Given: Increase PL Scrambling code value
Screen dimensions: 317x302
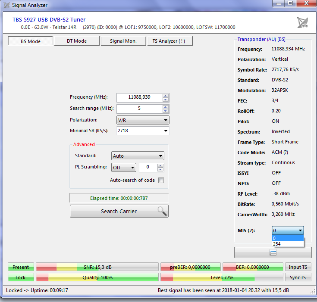Looking at the screenshot, I should tap(160, 165).
